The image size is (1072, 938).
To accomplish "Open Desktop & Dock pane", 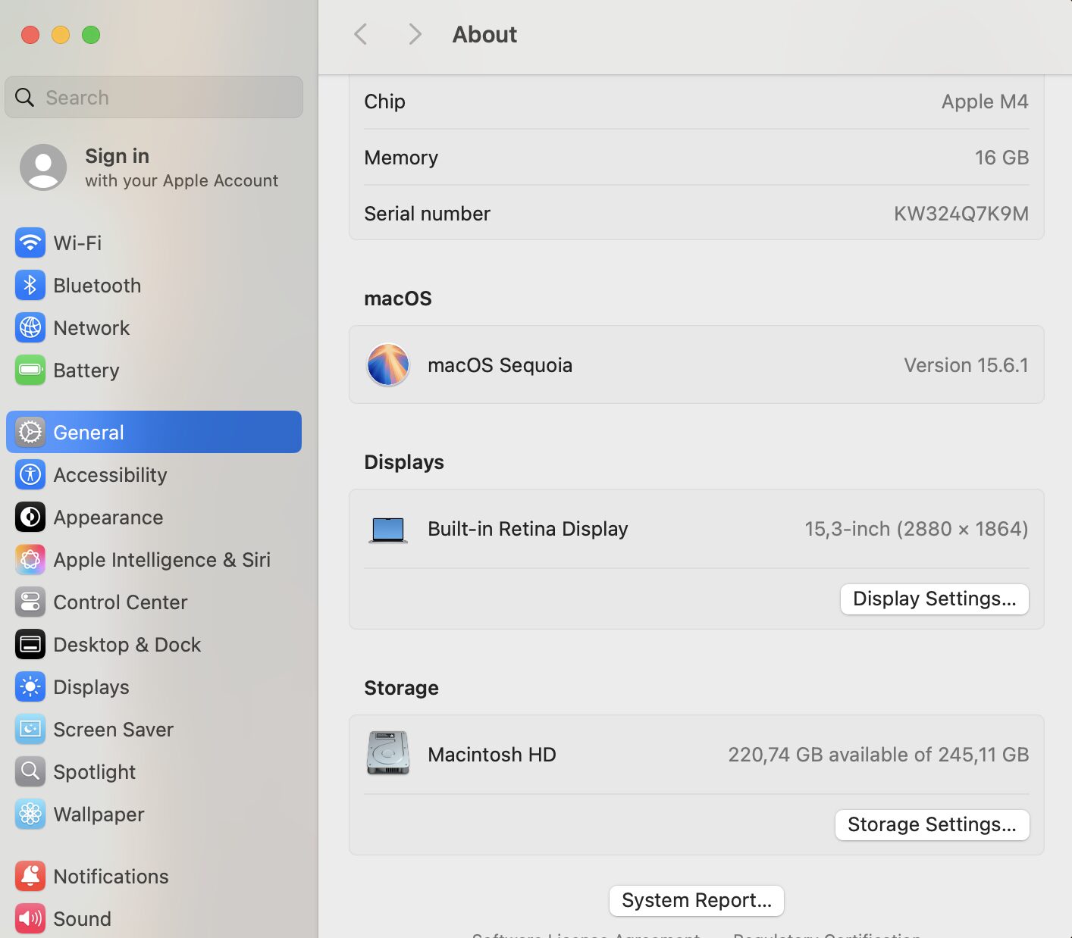I will [127, 645].
